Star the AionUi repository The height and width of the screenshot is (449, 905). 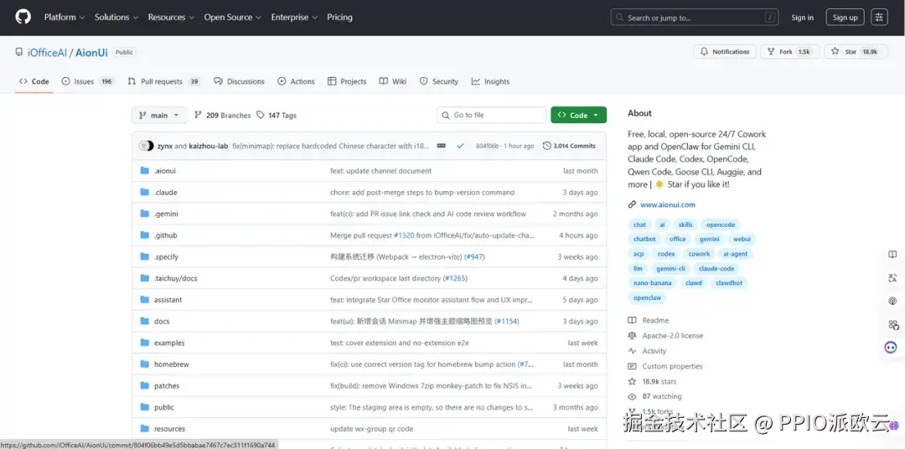coord(855,52)
